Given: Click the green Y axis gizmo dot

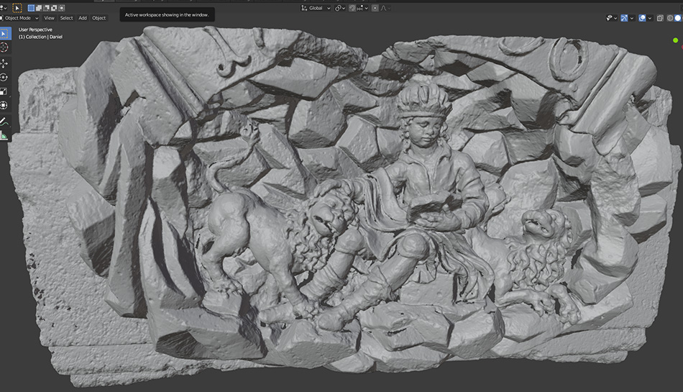Looking at the screenshot, I should 675,40.
